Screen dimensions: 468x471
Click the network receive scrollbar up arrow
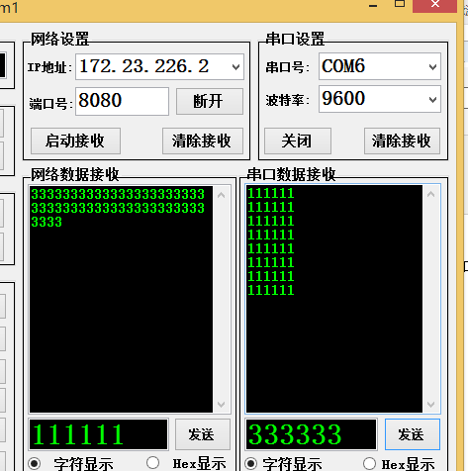222,195
